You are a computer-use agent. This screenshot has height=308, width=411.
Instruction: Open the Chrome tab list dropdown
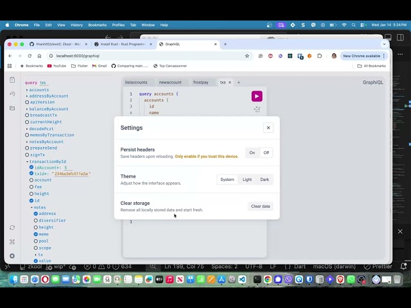pyautogui.click(x=384, y=44)
